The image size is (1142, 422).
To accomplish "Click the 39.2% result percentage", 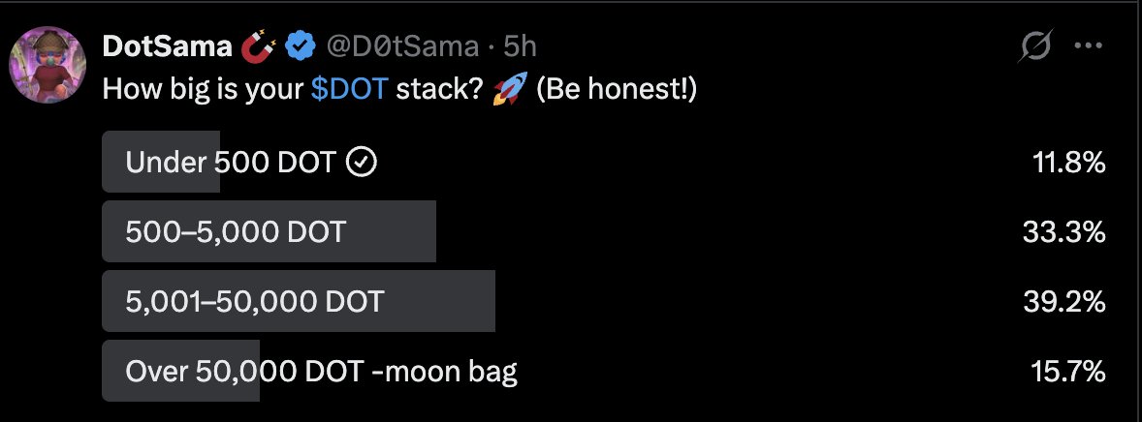I will (x=1064, y=302).
